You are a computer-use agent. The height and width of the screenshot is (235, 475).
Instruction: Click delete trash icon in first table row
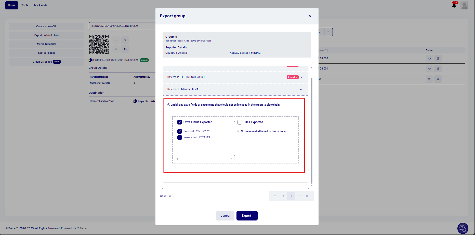(x=438, y=59)
